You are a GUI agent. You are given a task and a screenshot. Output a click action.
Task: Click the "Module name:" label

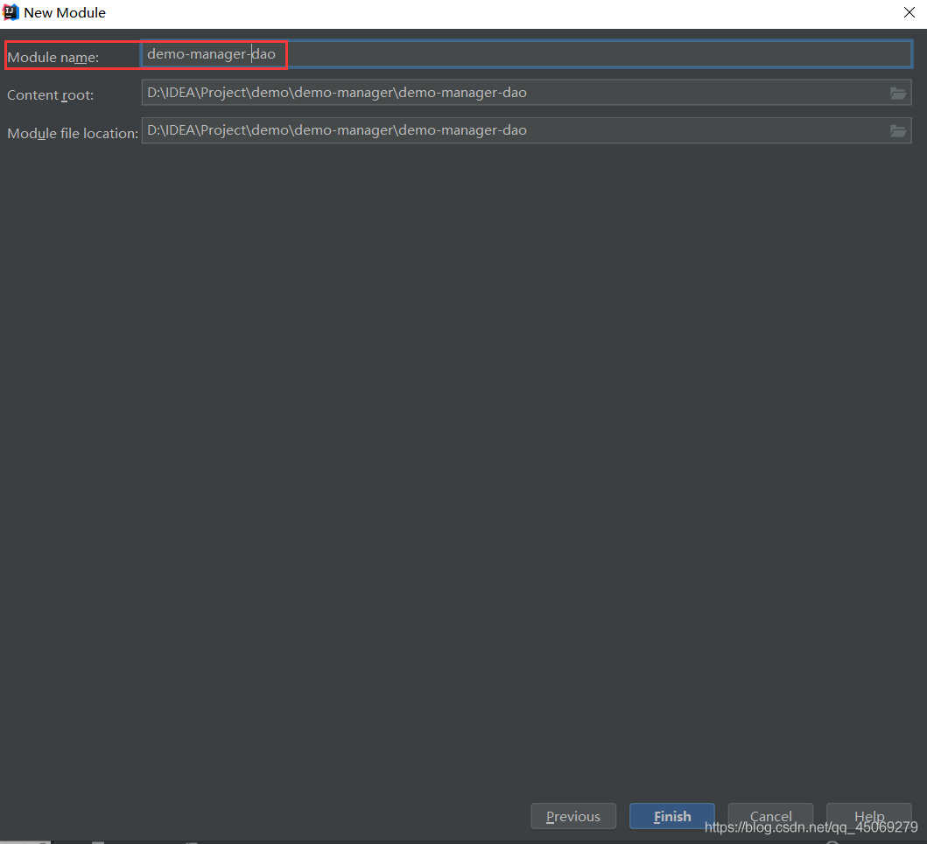(x=53, y=58)
